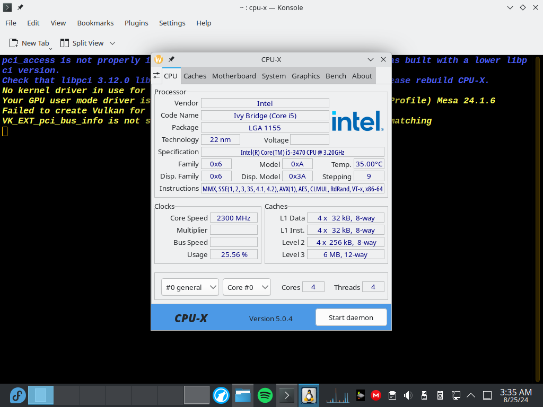The height and width of the screenshot is (407, 543).
Task: Open the Edit menu in Konsole
Action: pyautogui.click(x=33, y=23)
